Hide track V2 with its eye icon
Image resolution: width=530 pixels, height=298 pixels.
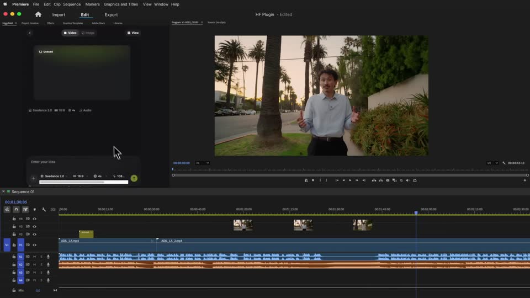pos(34,234)
